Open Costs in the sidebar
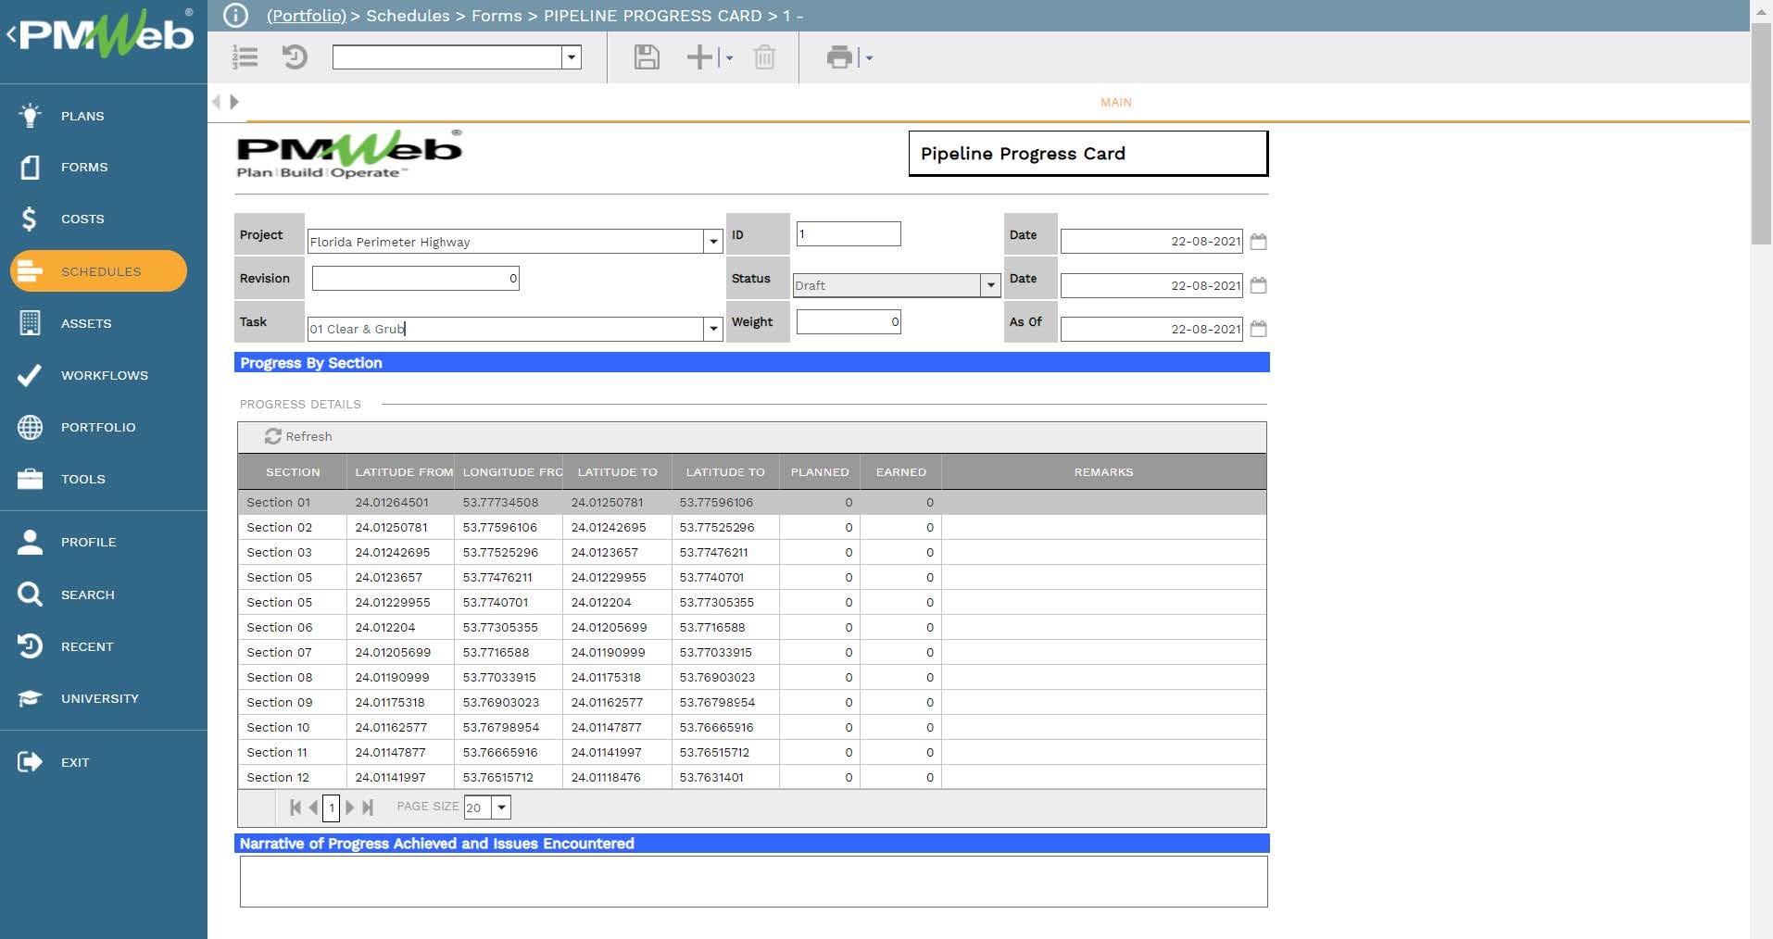The height and width of the screenshot is (939, 1773). tap(82, 219)
